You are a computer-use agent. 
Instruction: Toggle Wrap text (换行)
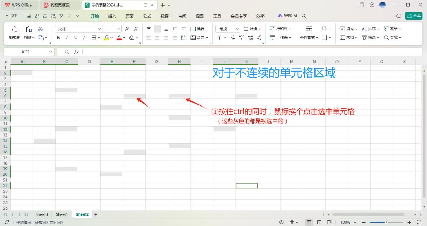197,29
